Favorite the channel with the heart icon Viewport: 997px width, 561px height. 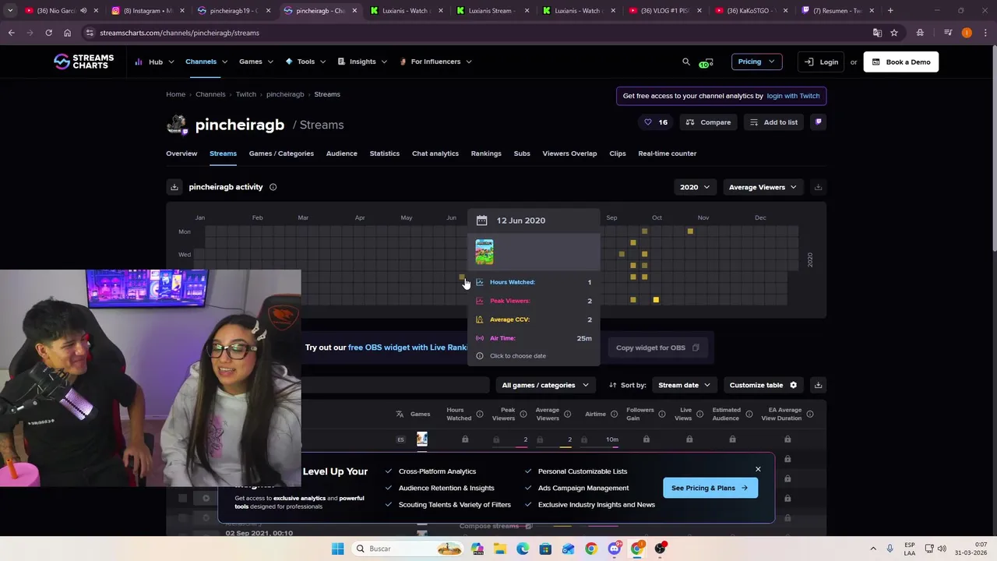[x=648, y=122]
